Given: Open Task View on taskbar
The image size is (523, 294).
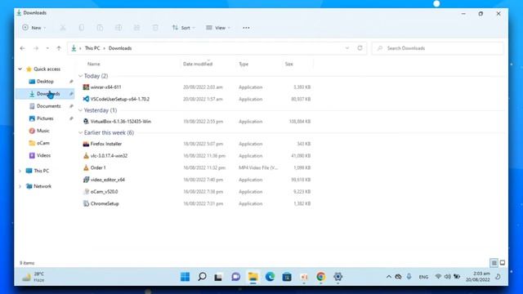Looking at the screenshot, I should [218, 277].
